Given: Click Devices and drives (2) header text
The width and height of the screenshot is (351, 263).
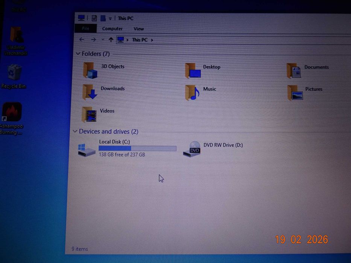Looking at the screenshot, I should pos(109,131).
